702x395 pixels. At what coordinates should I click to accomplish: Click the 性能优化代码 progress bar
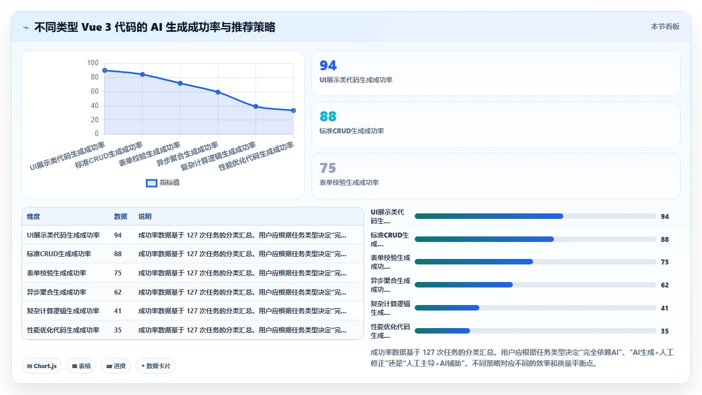535,331
